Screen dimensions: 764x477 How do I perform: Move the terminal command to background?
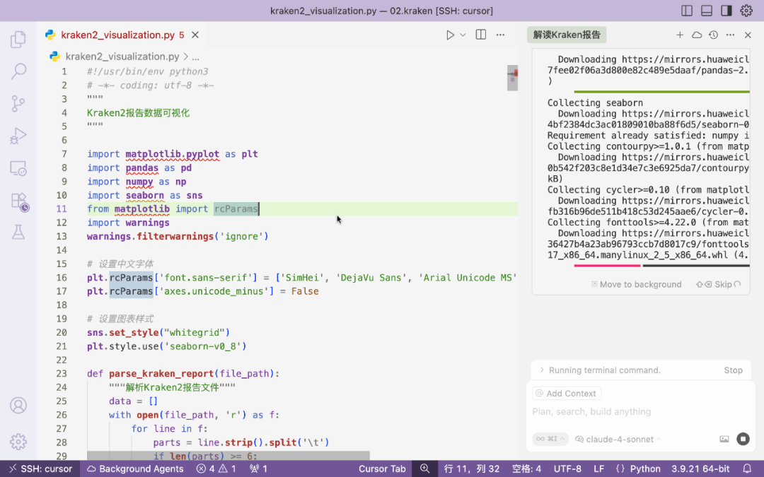[x=637, y=284]
